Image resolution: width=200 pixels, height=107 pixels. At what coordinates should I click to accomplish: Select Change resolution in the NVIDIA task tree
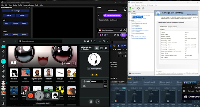point(137,22)
